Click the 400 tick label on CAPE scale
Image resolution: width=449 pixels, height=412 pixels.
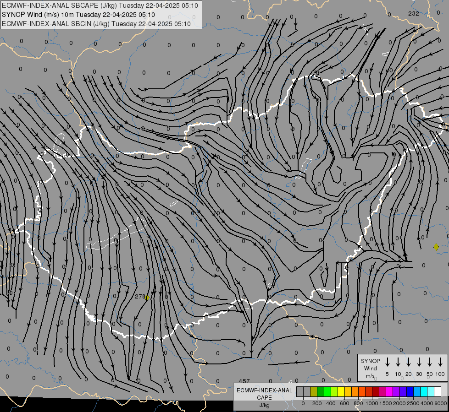(x=331, y=403)
